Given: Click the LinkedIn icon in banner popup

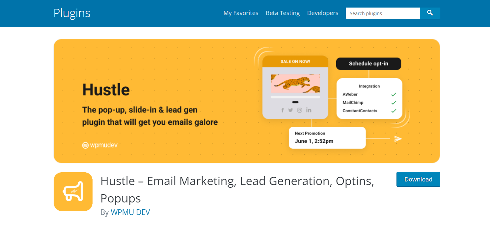Looking at the screenshot, I should [309, 110].
